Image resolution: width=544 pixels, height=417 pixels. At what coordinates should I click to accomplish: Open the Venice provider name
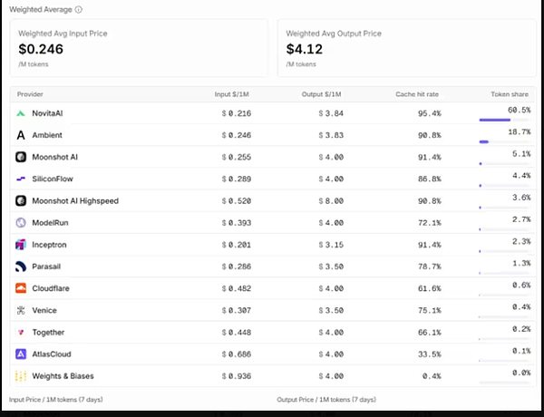pyautogui.click(x=44, y=310)
